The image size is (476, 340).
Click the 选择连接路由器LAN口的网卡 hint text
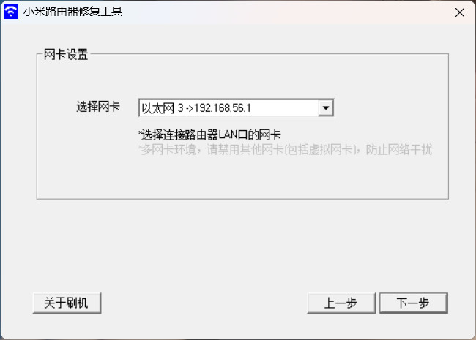pyautogui.click(x=209, y=135)
